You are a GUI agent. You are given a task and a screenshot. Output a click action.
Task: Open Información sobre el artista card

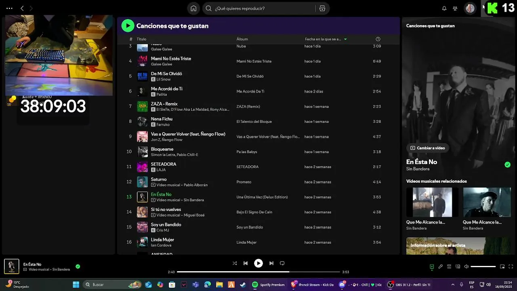[458, 246]
